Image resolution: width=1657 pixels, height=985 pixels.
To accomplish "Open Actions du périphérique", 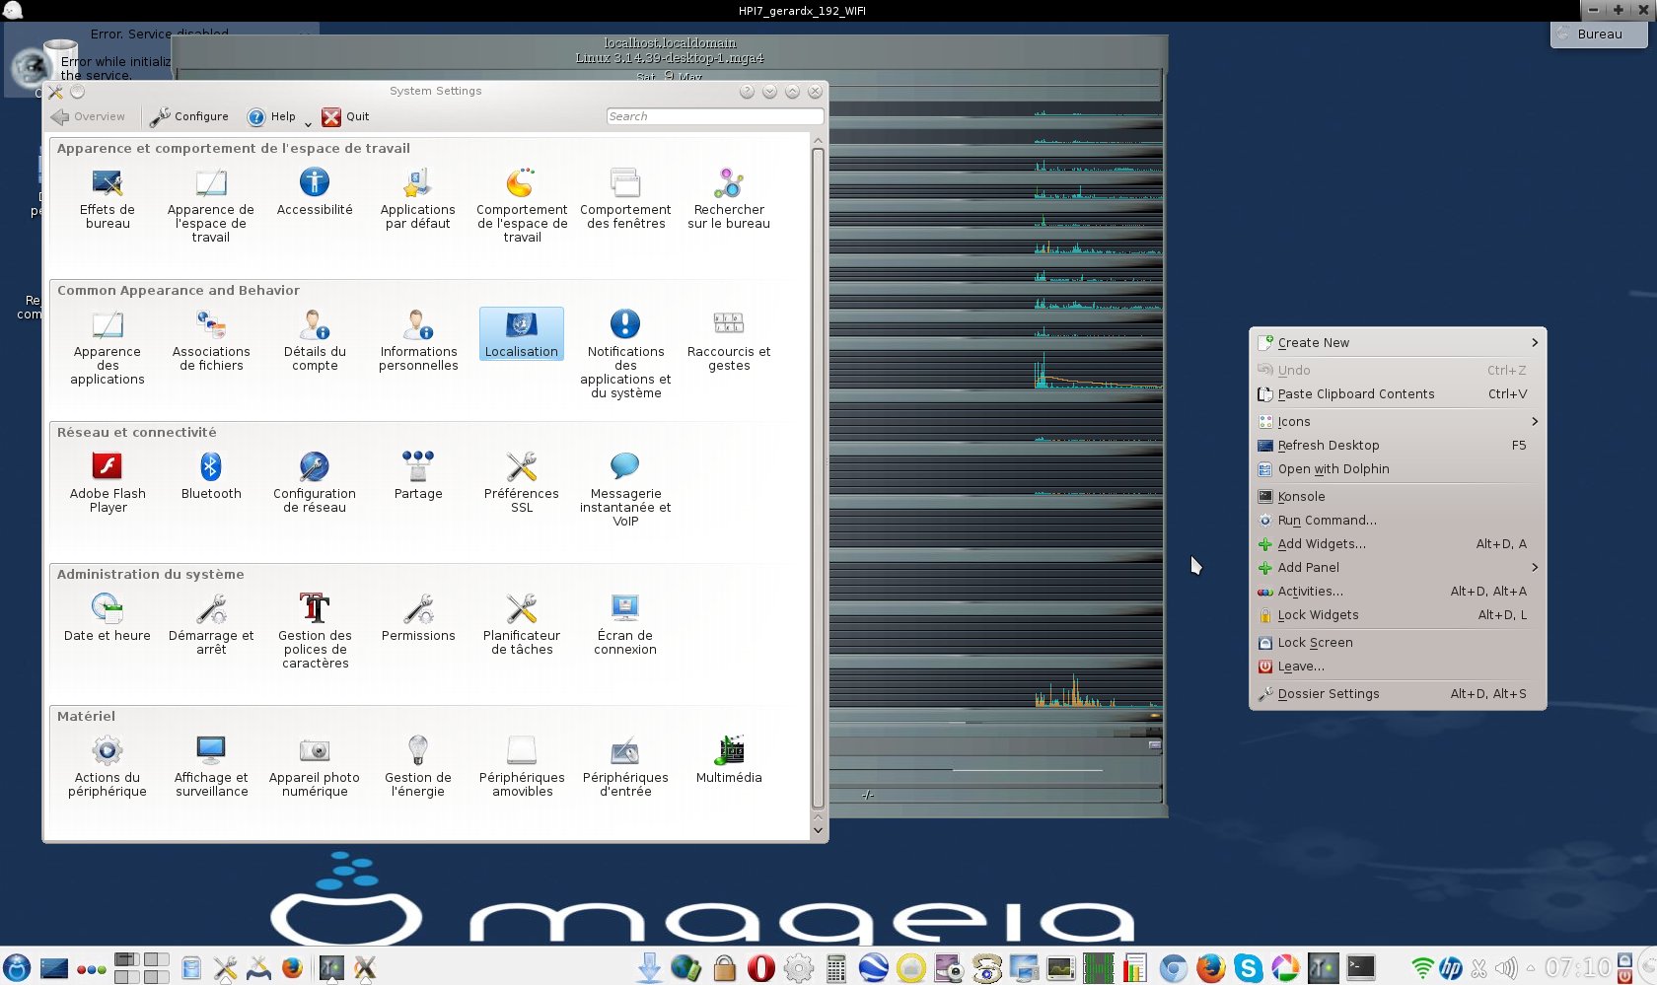I will pyautogui.click(x=108, y=767).
